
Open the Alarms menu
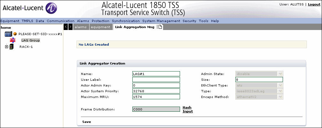[83, 21]
